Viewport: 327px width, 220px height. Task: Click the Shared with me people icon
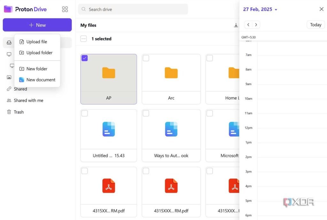click(9, 100)
